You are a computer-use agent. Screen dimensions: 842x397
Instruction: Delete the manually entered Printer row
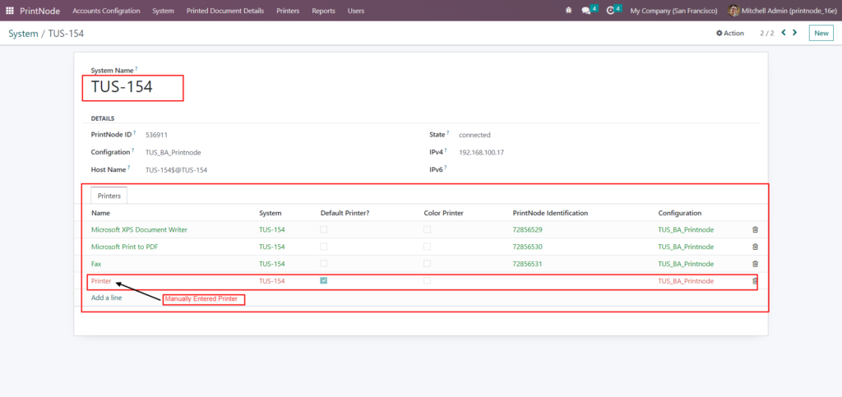(755, 281)
